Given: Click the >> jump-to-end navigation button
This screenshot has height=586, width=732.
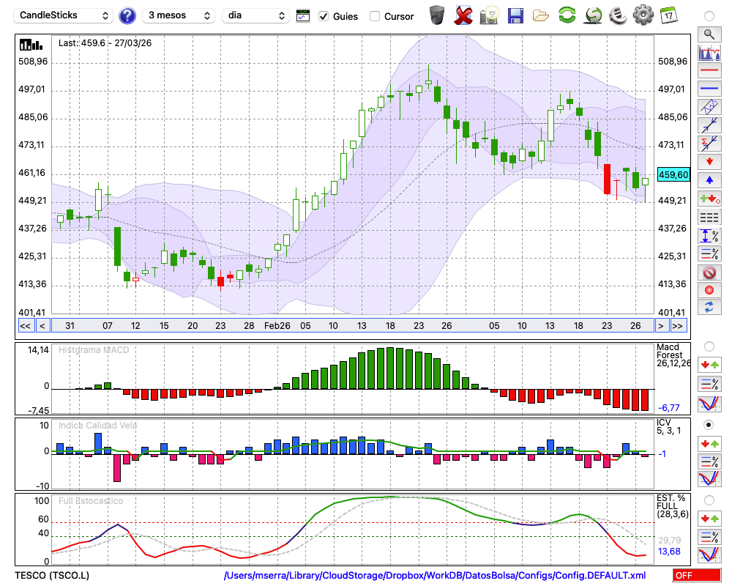Looking at the screenshot, I should coord(679,325).
